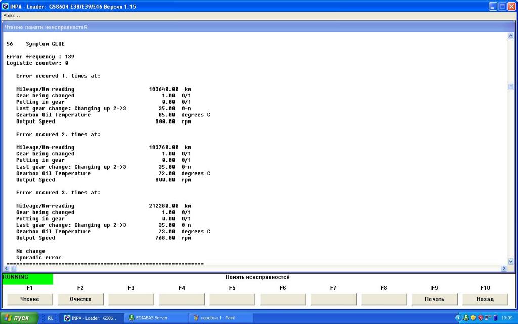Image resolution: width=518 pixels, height=324 pixels.
Task: Click the yellow shield tray icon
Action: (x=473, y=318)
